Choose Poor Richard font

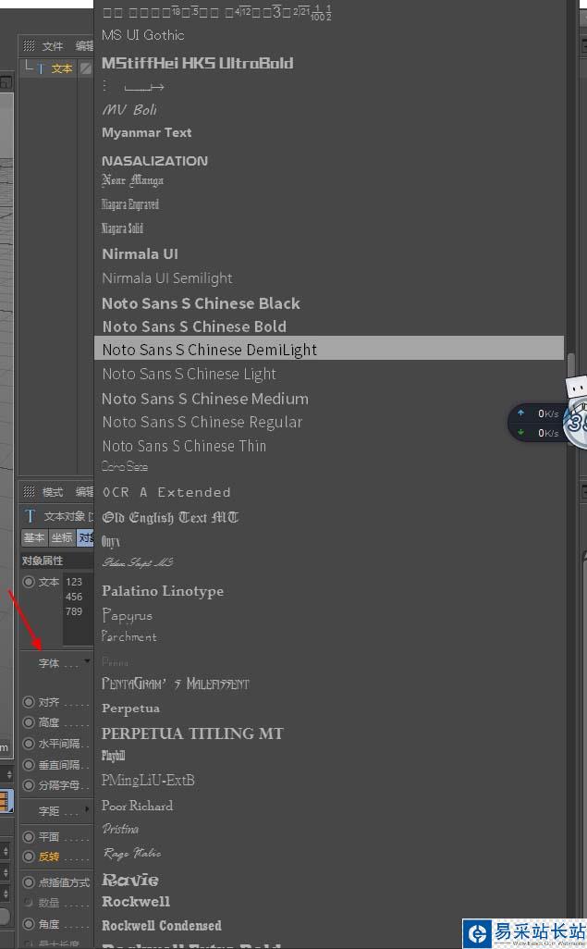click(x=138, y=806)
